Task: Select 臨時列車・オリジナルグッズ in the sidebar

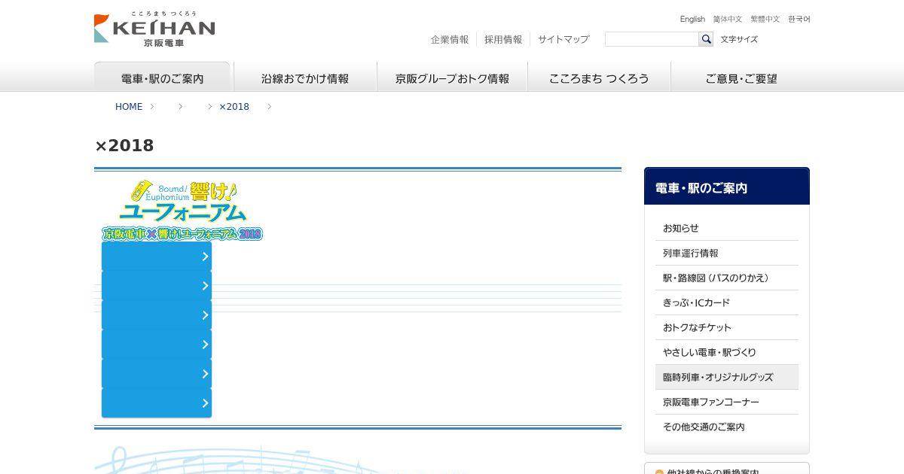Action: (x=727, y=377)
